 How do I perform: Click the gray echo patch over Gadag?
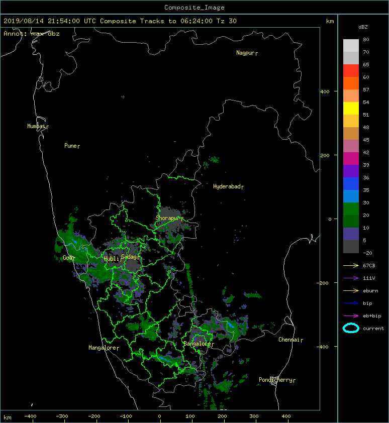pos(132,266)
